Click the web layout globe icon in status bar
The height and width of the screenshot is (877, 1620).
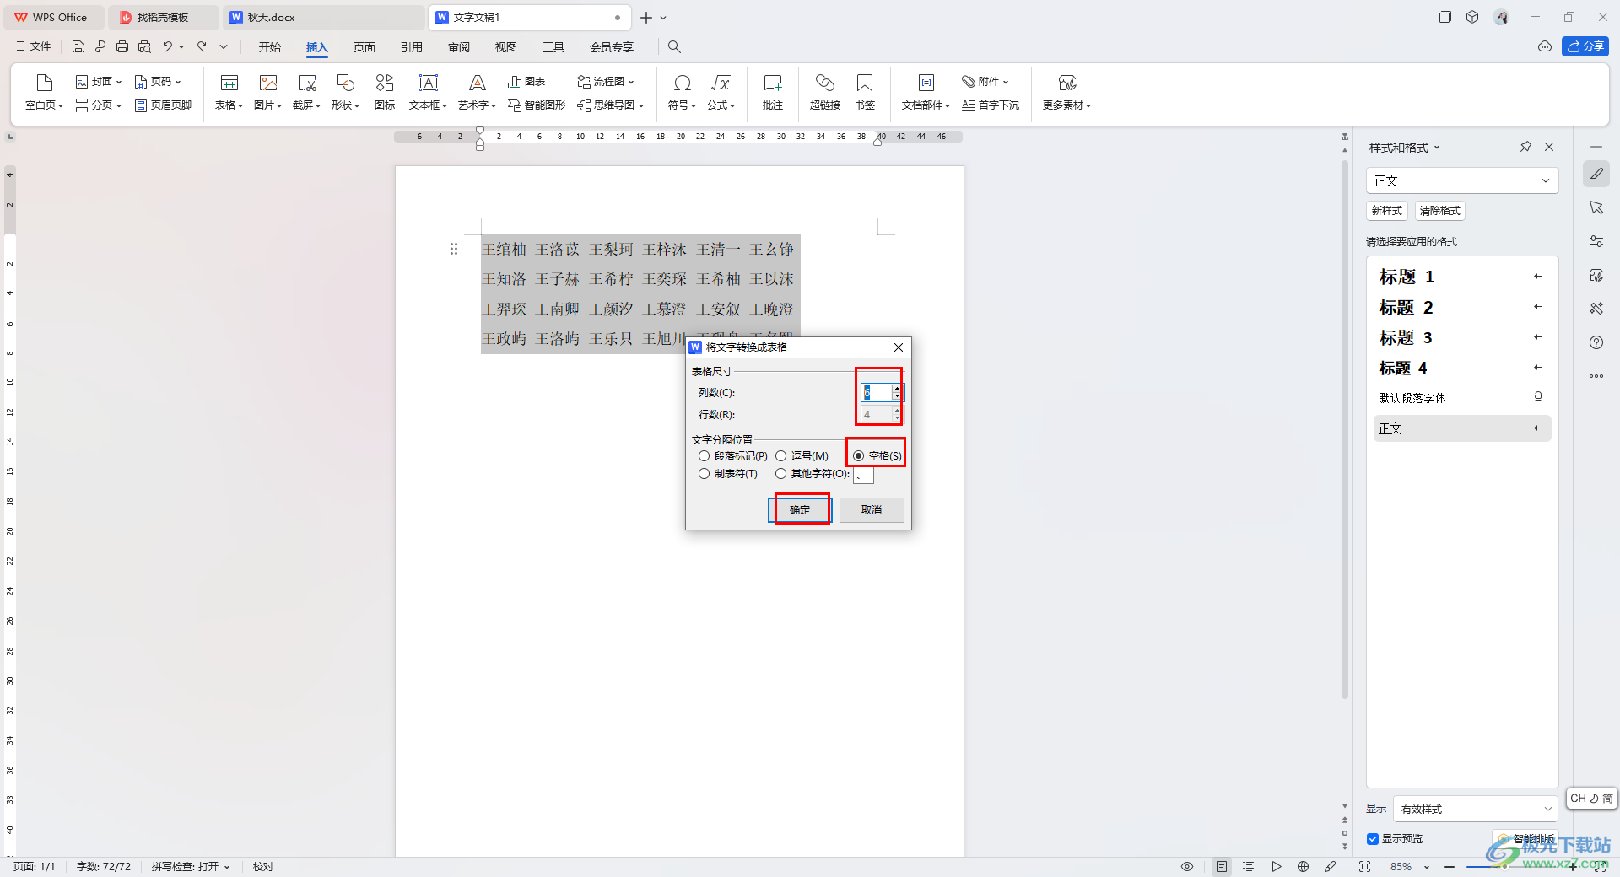pos(1304,867)
